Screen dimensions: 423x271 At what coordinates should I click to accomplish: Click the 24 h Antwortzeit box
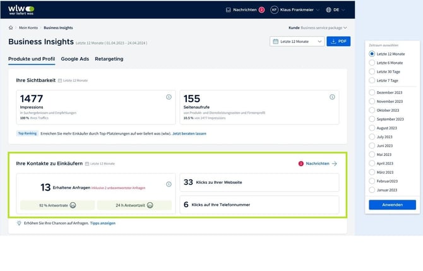(134, 205)
